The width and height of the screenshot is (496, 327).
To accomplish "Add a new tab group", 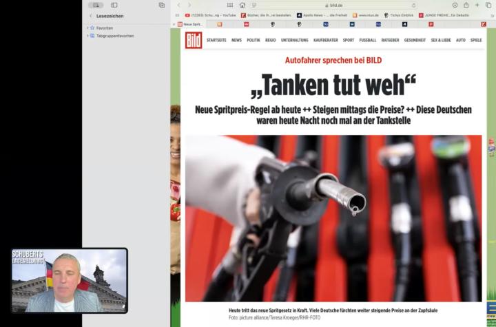I will [161, 5].
